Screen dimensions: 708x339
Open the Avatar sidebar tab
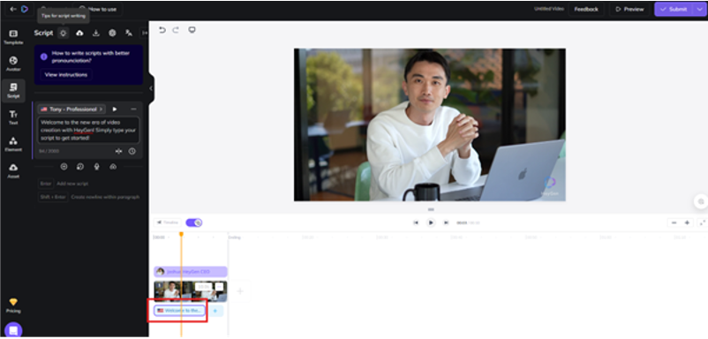[x=13, y=64]
